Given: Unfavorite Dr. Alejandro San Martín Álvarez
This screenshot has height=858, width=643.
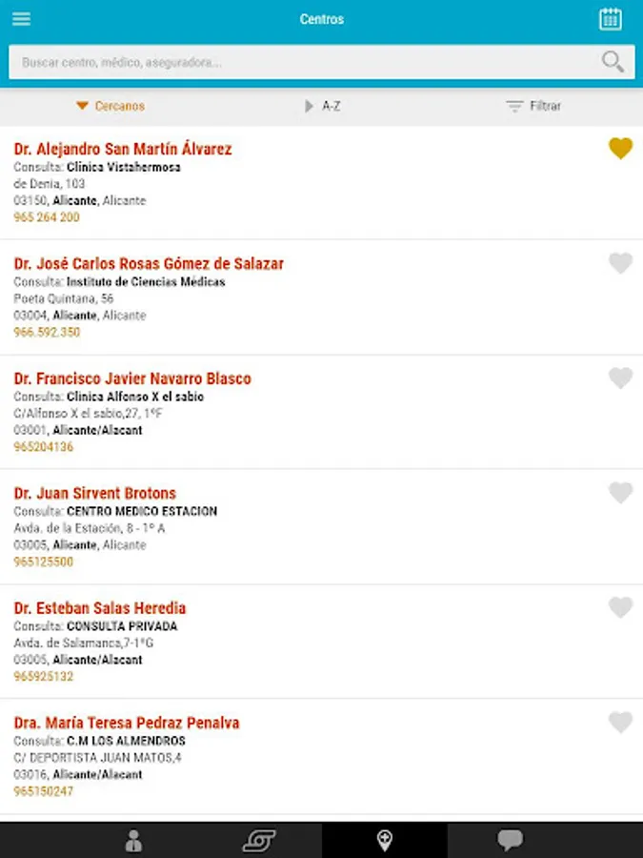Looking at the screenshot, I should coord(620,149).
